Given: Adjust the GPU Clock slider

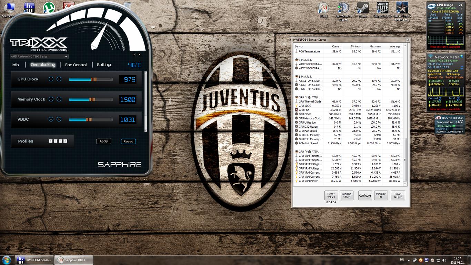Looking at the screenshot, I should 91,79.
